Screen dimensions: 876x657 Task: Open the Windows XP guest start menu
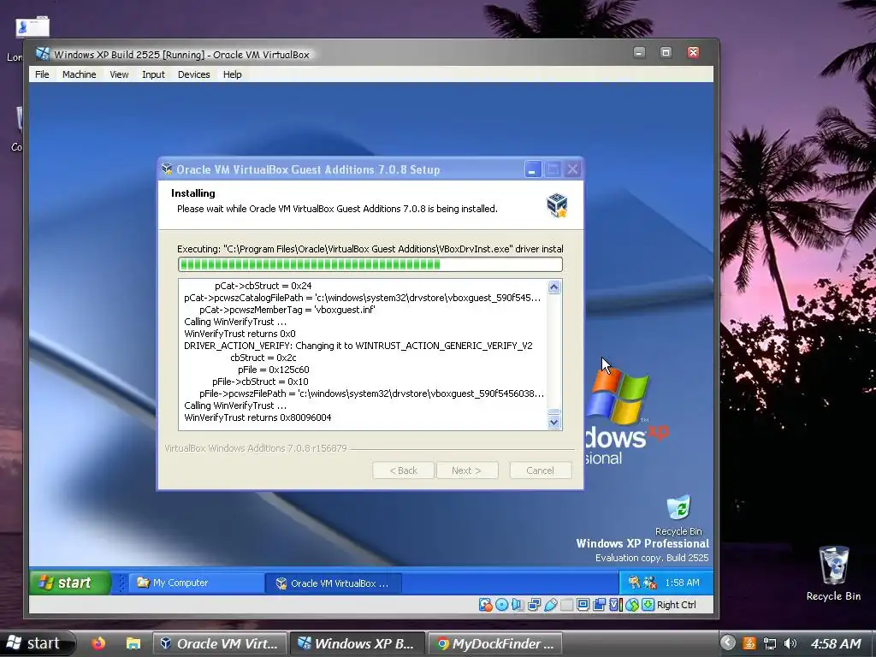pos(70,583)
